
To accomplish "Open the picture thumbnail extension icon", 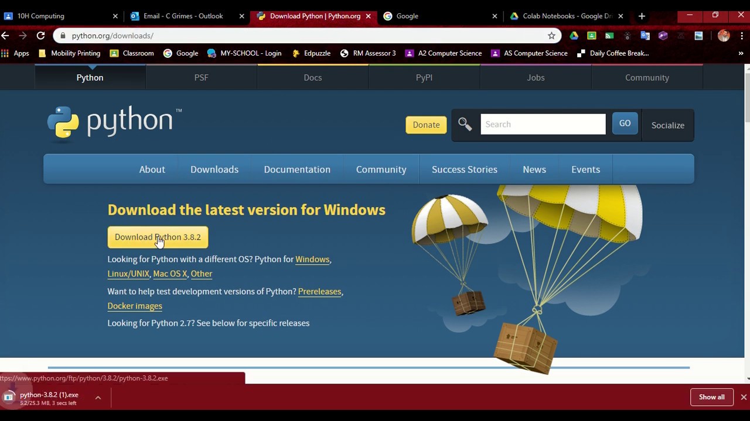I will [x=698, y=36].
